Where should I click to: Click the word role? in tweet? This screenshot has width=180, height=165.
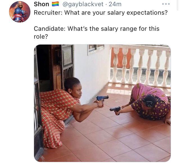41,37
